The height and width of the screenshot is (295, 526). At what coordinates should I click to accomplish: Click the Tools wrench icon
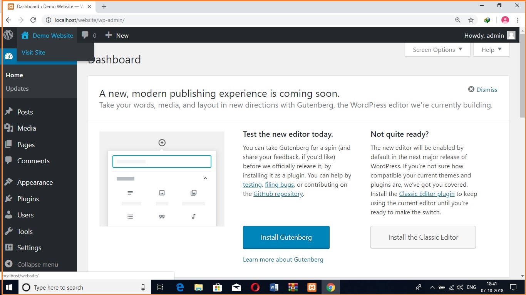(8, 231)
